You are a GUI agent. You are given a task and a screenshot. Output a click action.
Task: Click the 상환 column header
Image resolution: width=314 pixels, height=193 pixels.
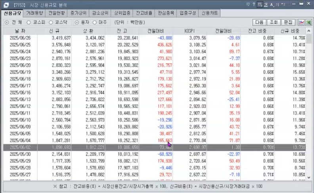88,31
